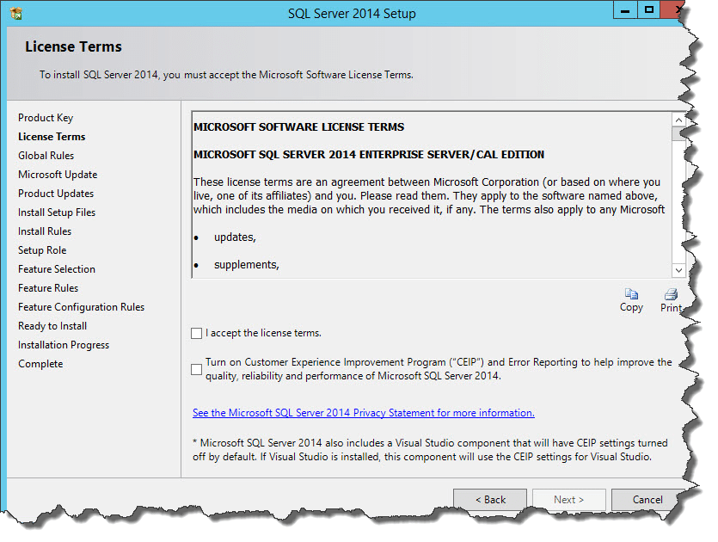Enable the CEIP and Error Reporting checkbox
Screen dimensions: 718x542
click(197, 369)
